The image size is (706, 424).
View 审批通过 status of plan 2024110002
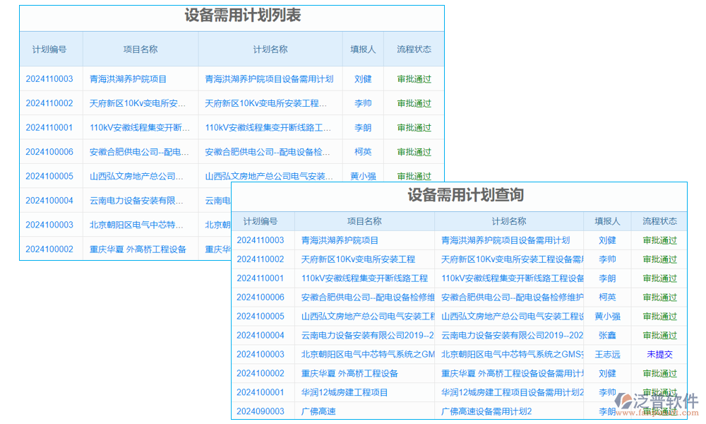(660, 259)
